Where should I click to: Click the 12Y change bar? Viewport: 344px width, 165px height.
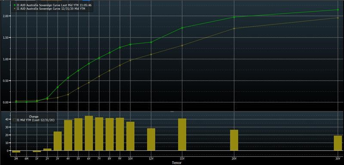(151, 139)
